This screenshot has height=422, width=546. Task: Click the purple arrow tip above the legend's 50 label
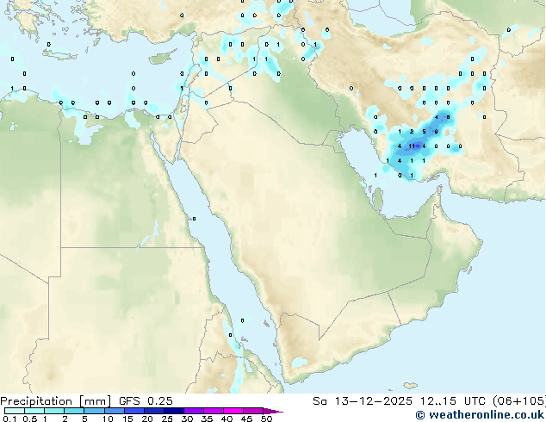(273, 411)
